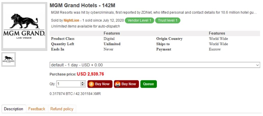Select the Description tab

[x=13, y=109]
